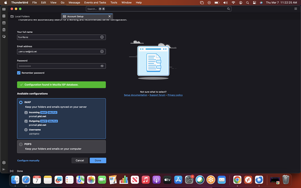Open the Message menu
Viewport: 301px width, 188px height.
74,3
